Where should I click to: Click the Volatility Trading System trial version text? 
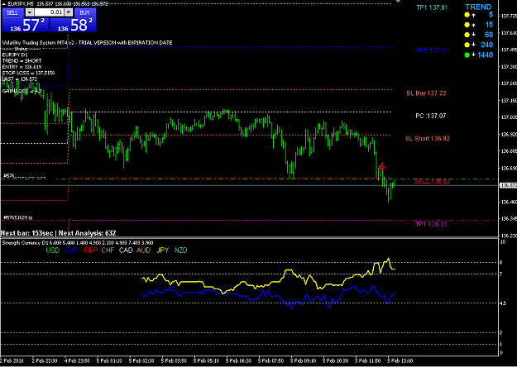tap(87, 43)
